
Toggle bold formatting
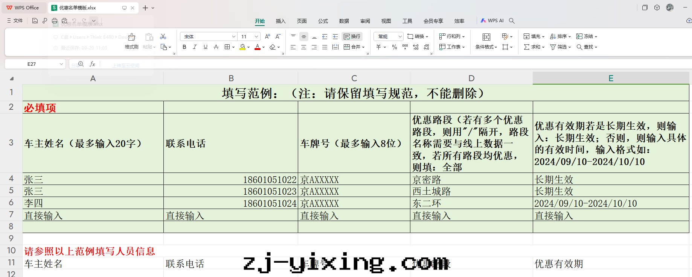point(184,47)
